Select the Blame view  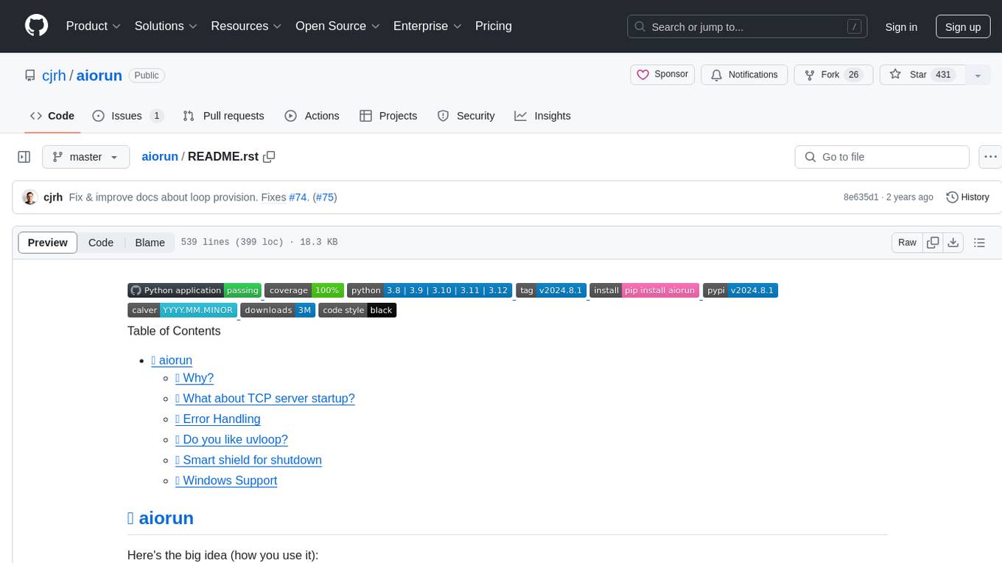pyautogui.click(x=150, y=242)
